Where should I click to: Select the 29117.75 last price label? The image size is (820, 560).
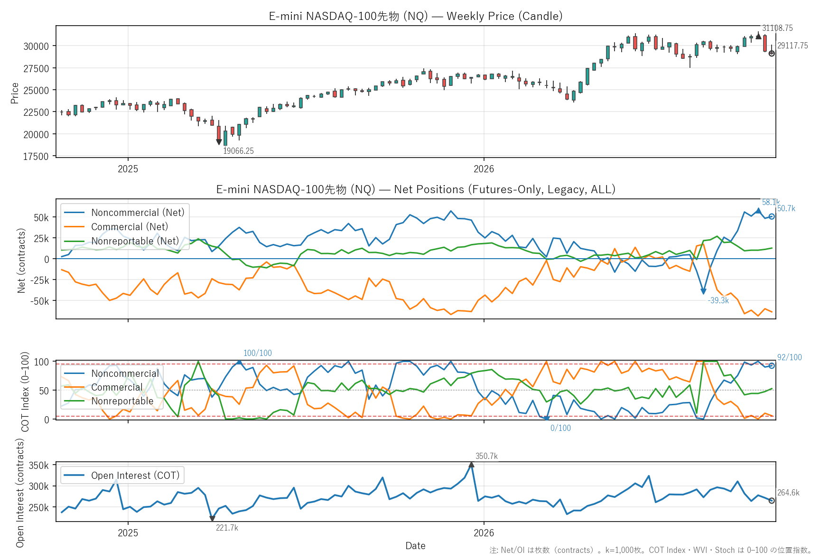(x=792, y=46)
